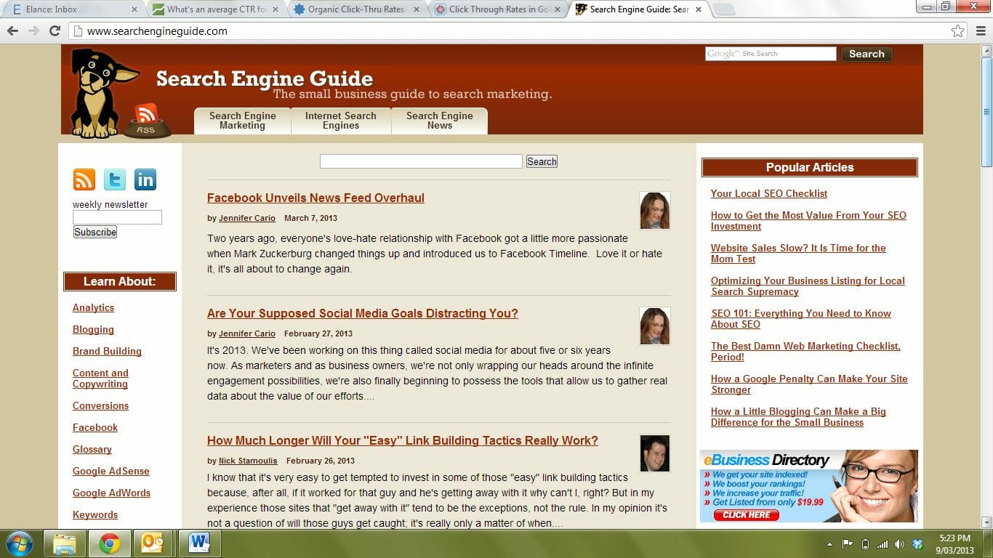Switch to Organic Click-Thru Rates tab

click(x=358, y=9)
